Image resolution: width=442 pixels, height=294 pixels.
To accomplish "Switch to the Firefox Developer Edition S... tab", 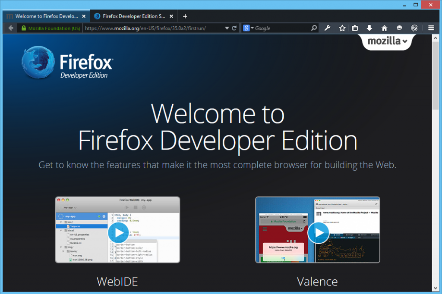I will 134,16.
